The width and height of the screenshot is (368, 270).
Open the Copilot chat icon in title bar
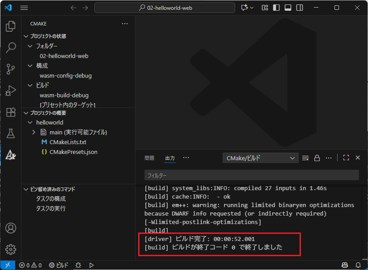(244, 8)
